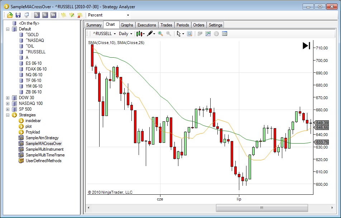Open the Daily interval dropdown
Viewport: 341px width, 218px height.
coord(125,34)
